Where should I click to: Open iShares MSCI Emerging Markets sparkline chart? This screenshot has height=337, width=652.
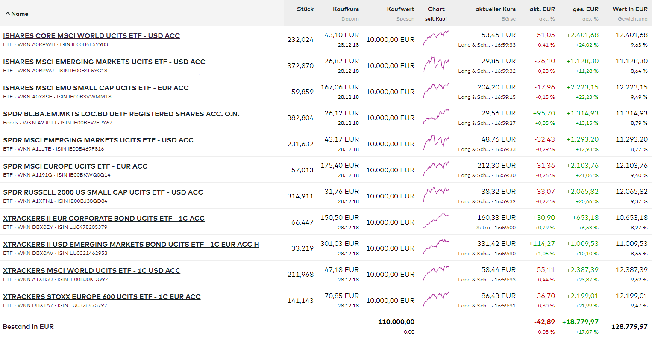point(436,64)
